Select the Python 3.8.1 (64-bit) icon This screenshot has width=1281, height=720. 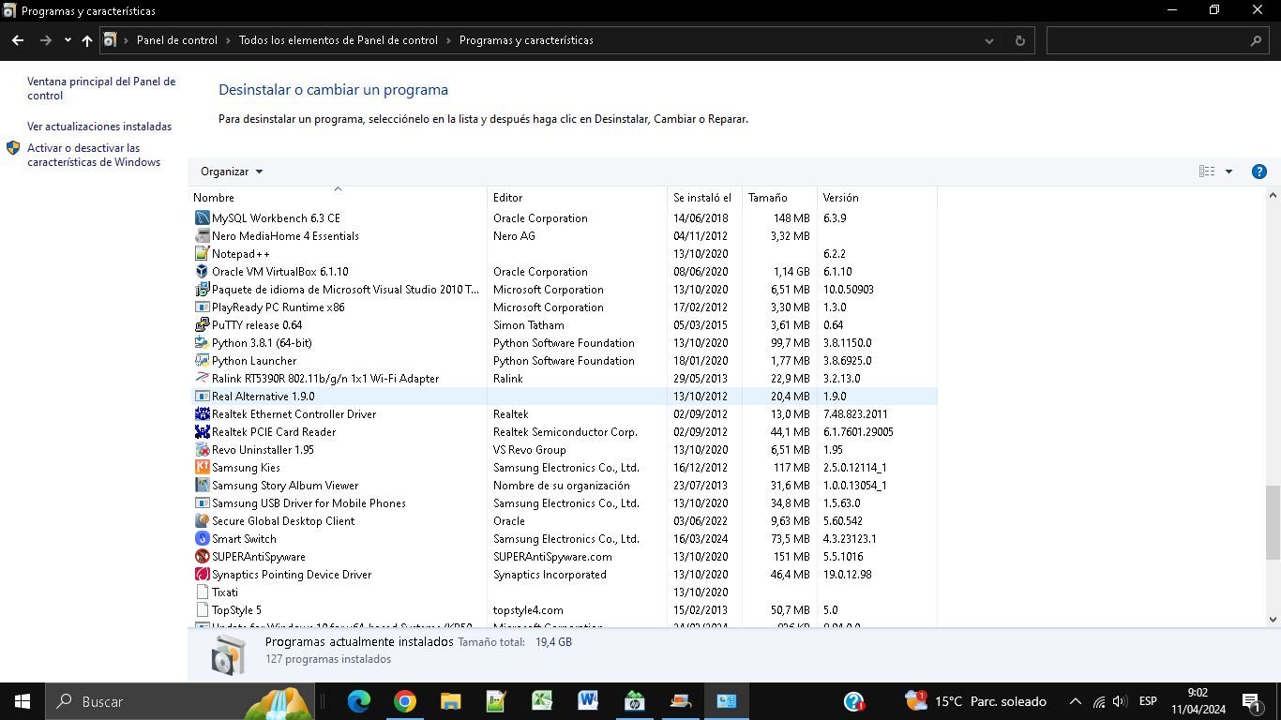pyautogui.click(x=202, y=343)
